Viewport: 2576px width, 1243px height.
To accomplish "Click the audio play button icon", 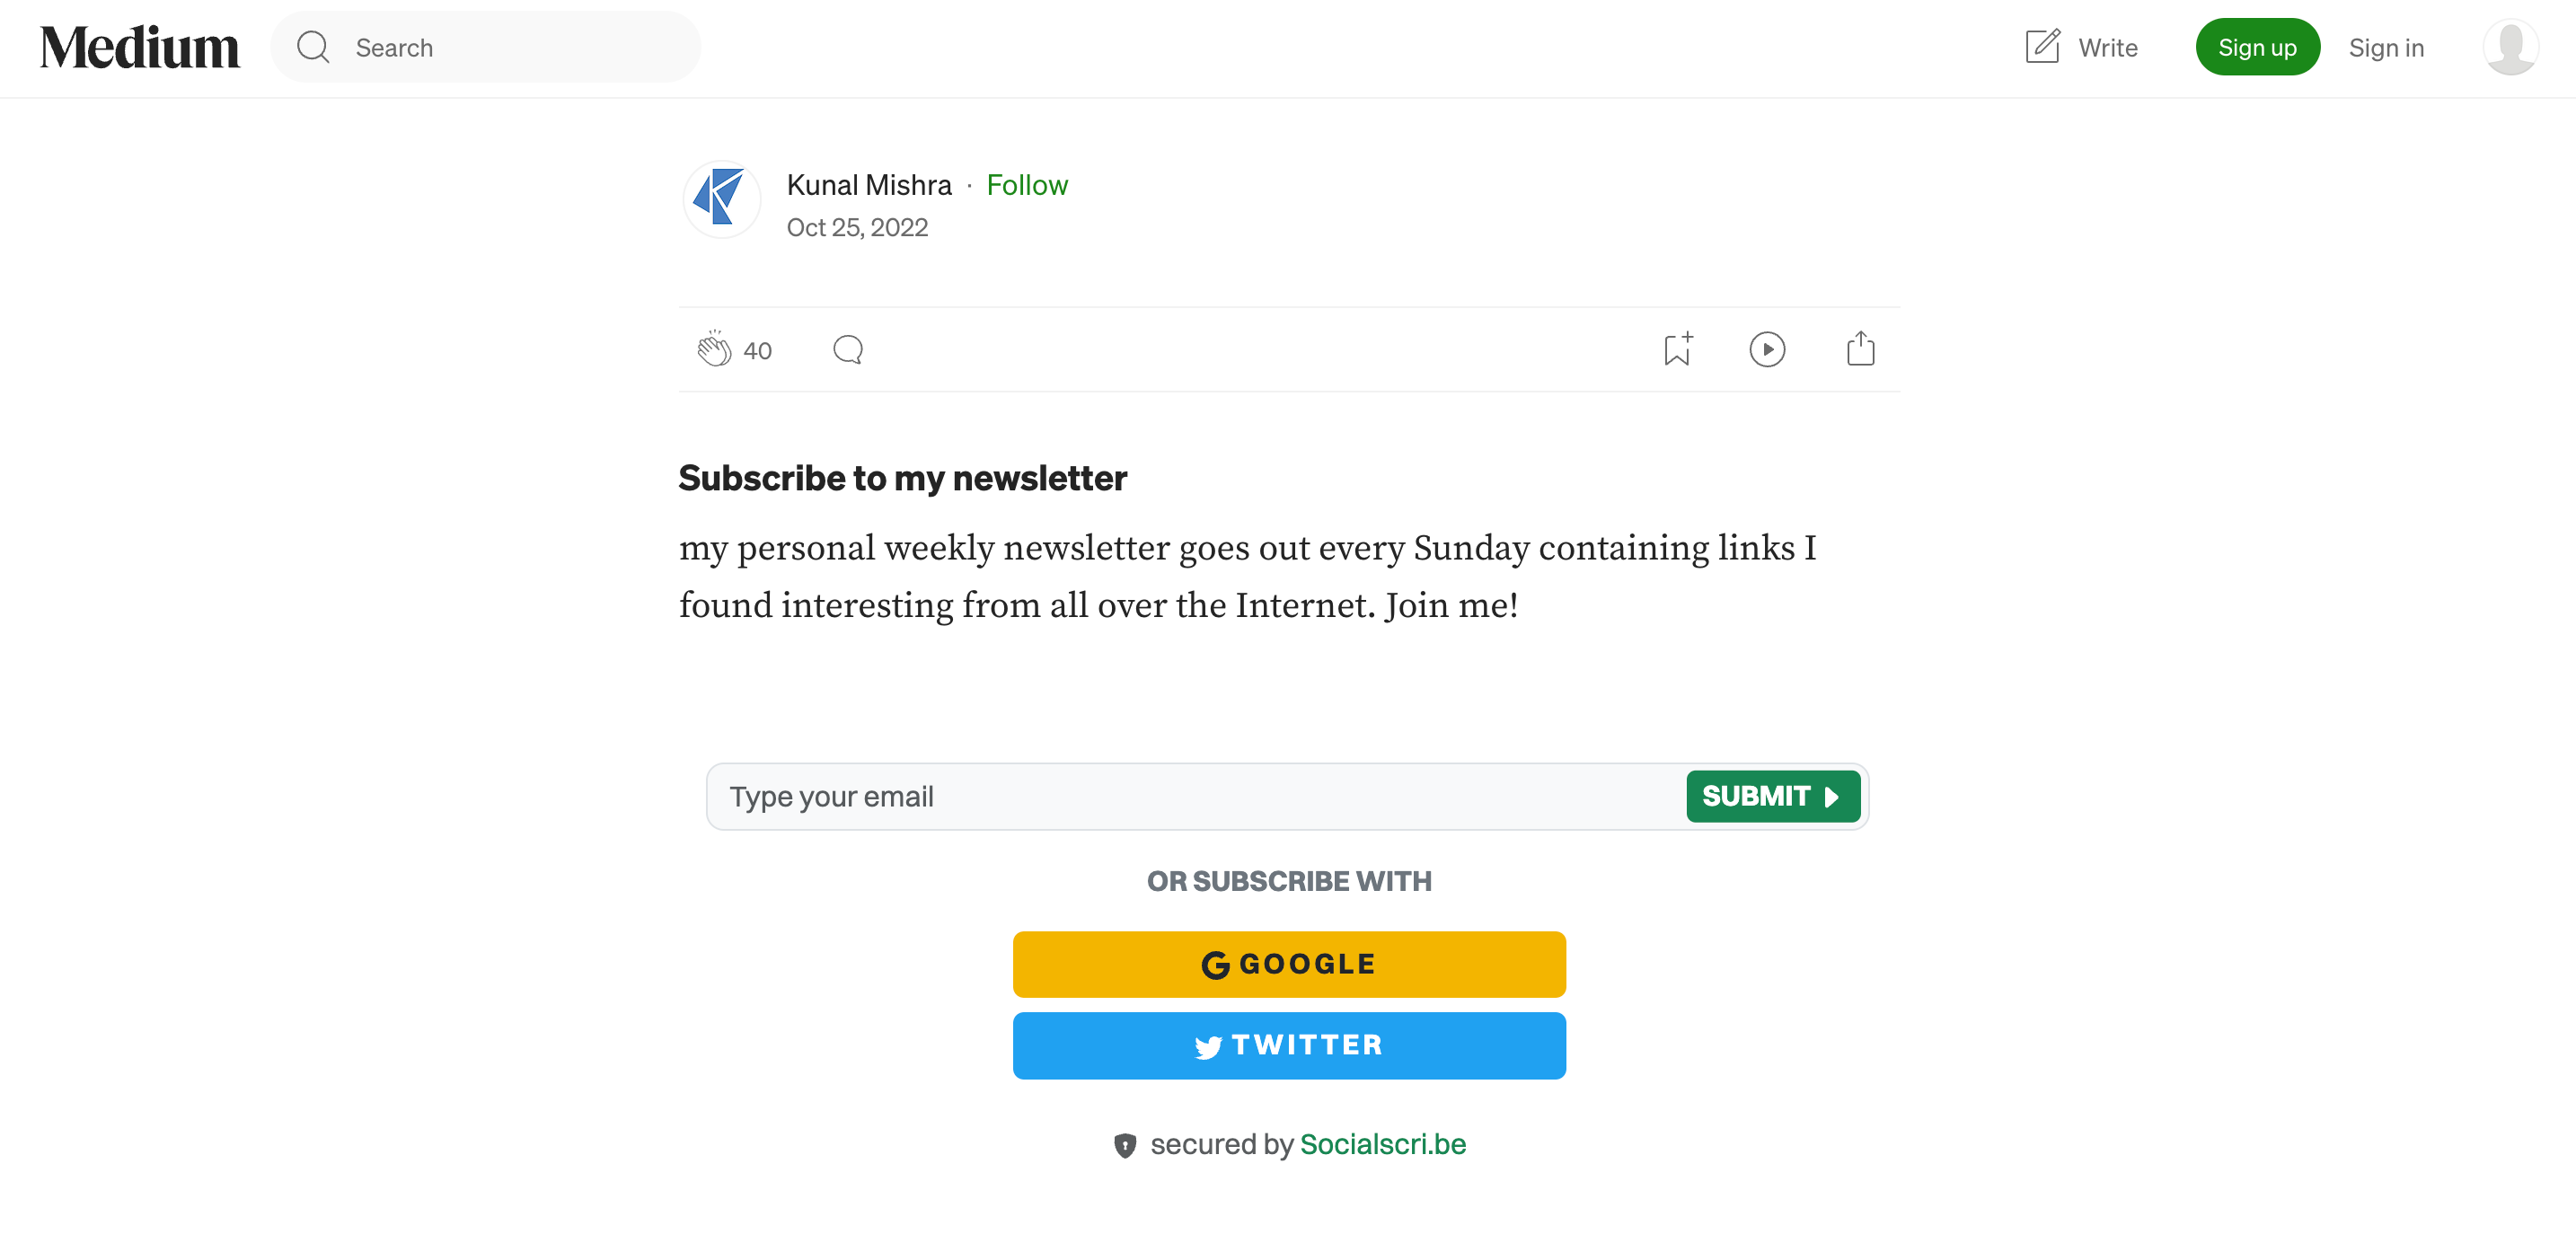I will [1766, 347].
